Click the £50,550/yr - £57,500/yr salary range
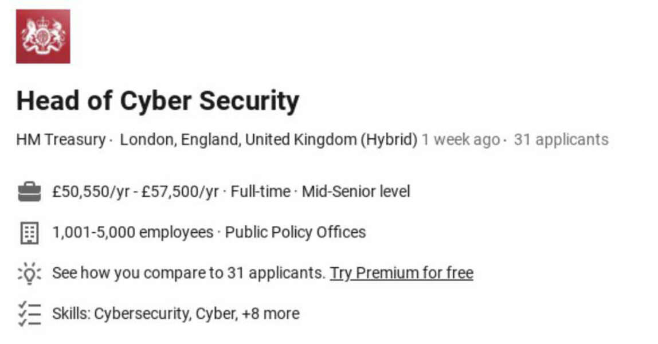This screenshot has width=658, height=344. point(135,191)
